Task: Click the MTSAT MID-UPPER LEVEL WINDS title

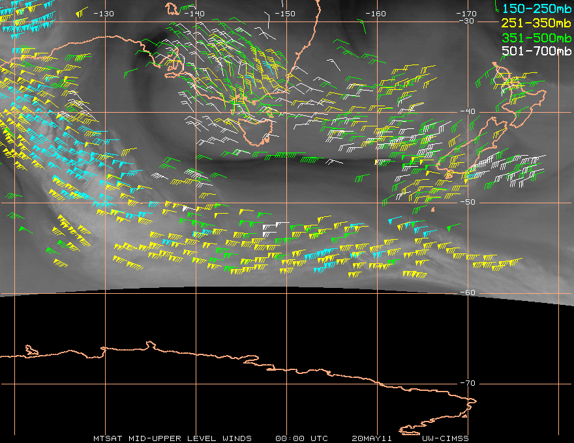Action: 172,438
